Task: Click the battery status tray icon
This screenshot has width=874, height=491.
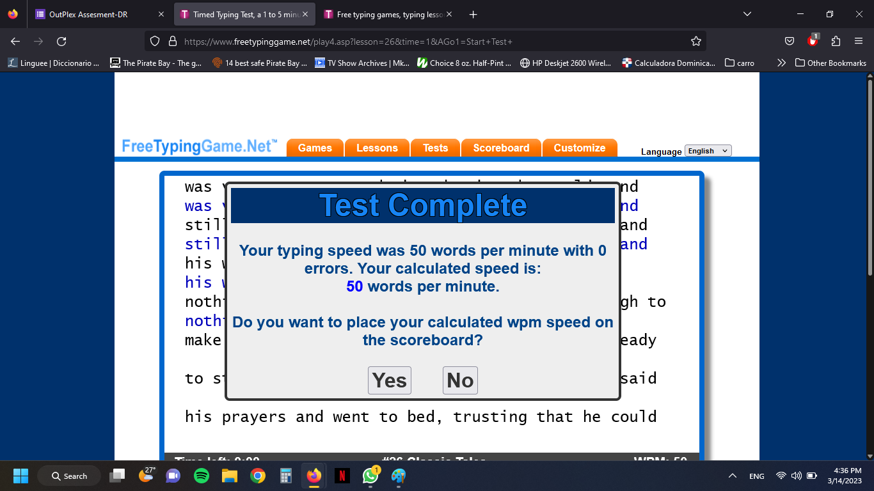Action: (x=812, y=476)
